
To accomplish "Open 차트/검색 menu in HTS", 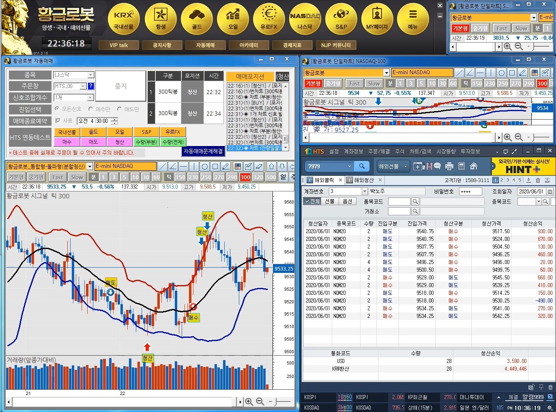I will tap(420, 151).
